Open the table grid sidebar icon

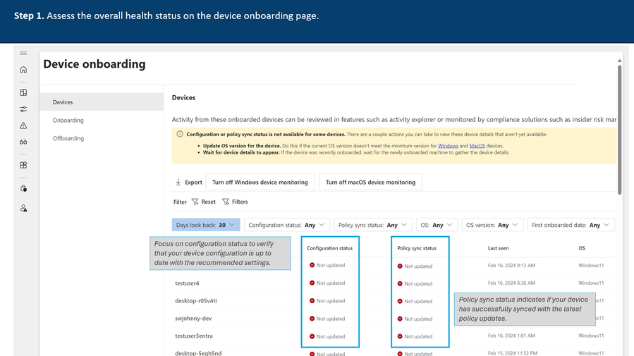[x=23, y=92]
